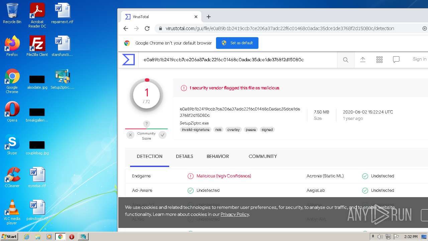Image resolution: width=428 pixels, height=241 pixels.
Task: Click the peexe tag
Action: 251,130
